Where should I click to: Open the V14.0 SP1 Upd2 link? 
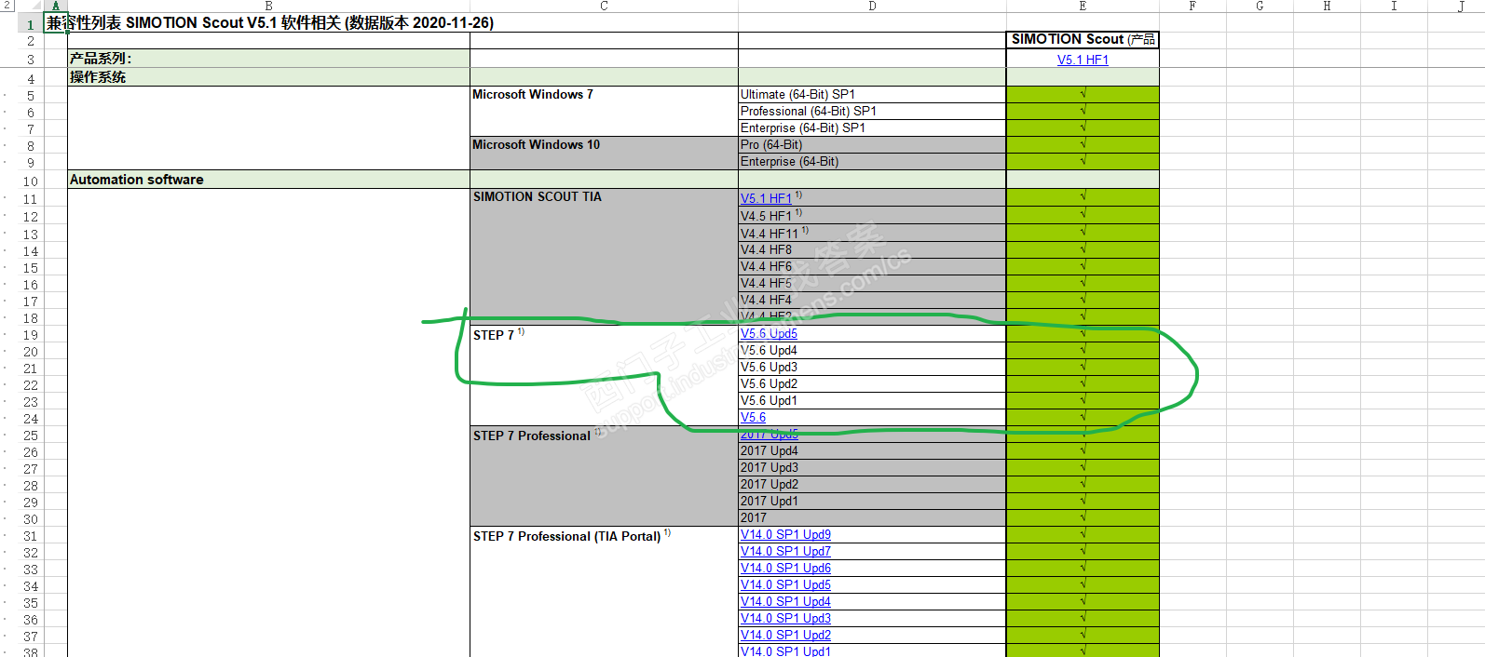[x=785, y=635]
